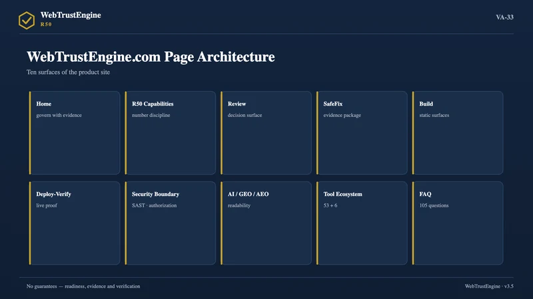Select the AI / GEO / AEO card title
The height and width of the screenshot is (299, 533).
pos(248,194)
